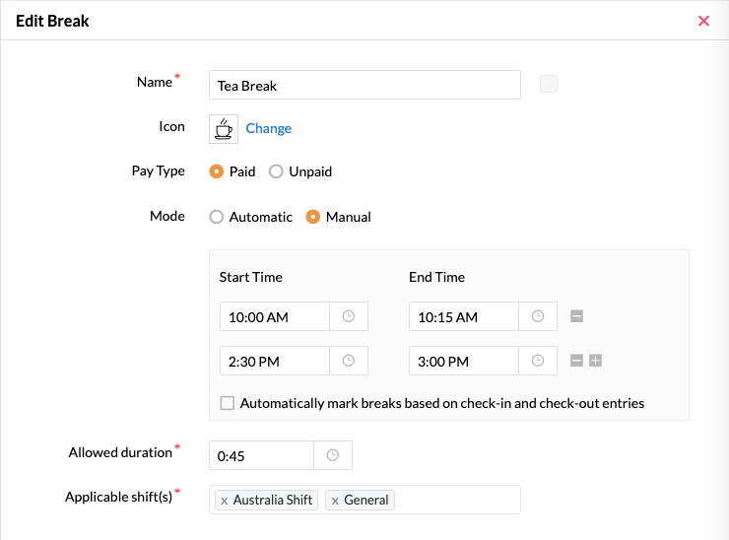
Task: Click the Start Time column heading
Action: 250,277
